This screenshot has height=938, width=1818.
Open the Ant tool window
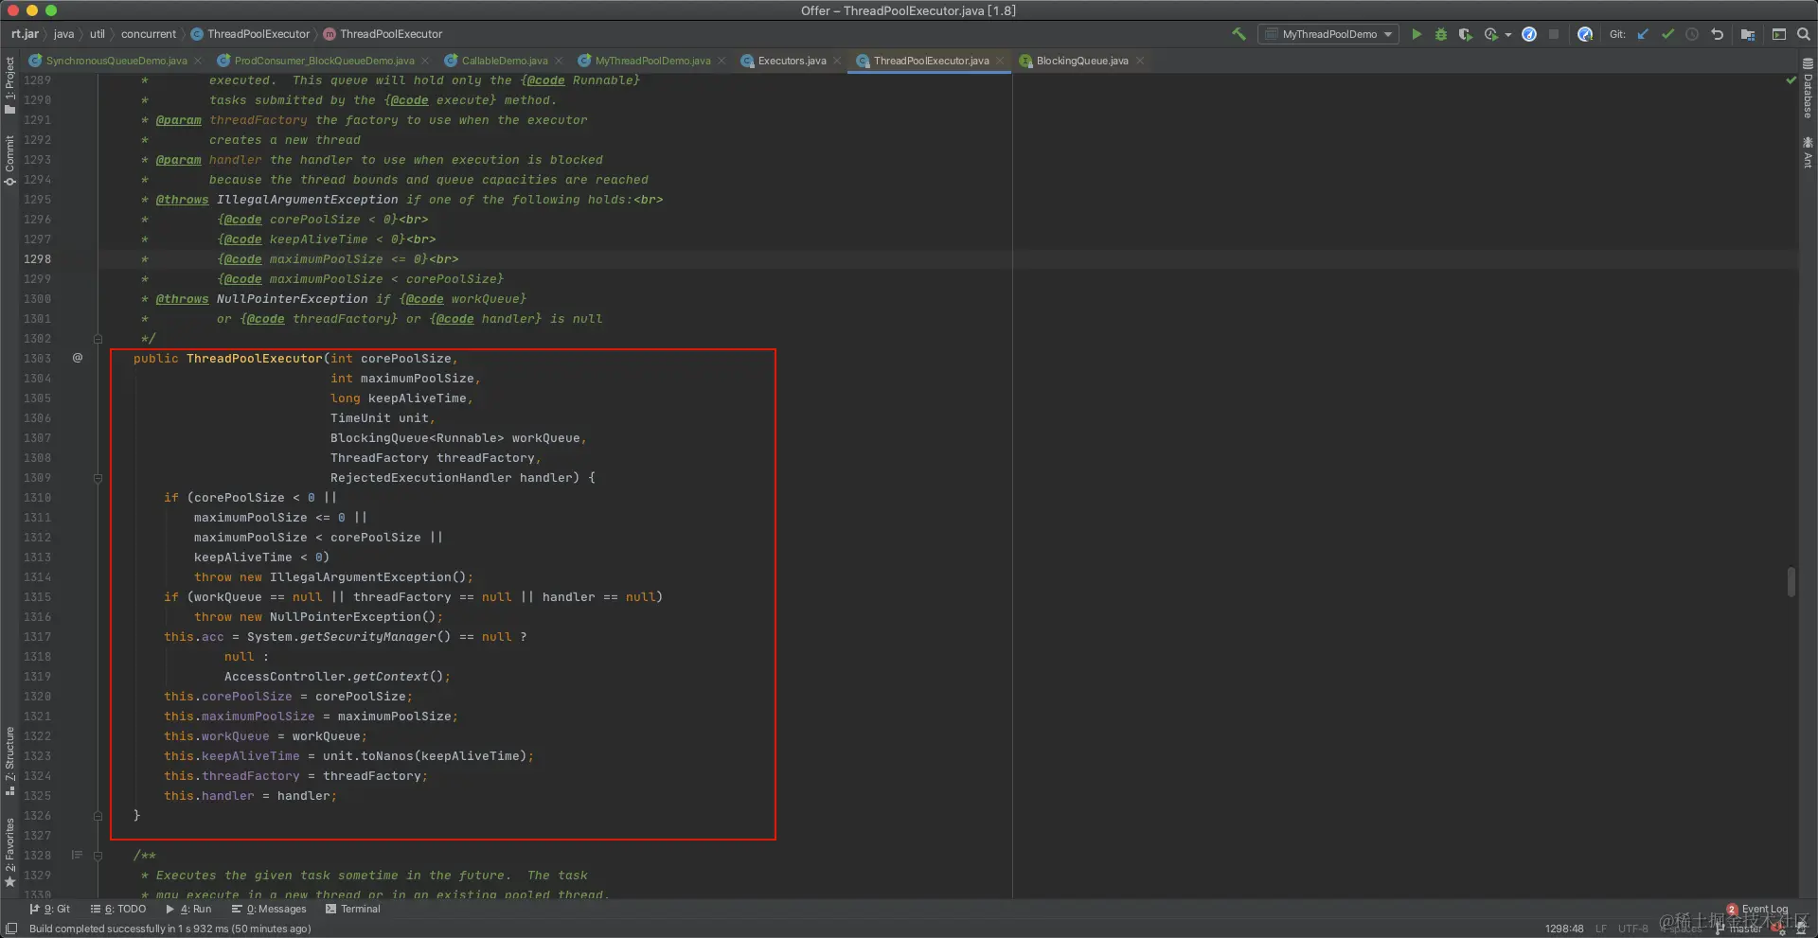coord(1808,152)
